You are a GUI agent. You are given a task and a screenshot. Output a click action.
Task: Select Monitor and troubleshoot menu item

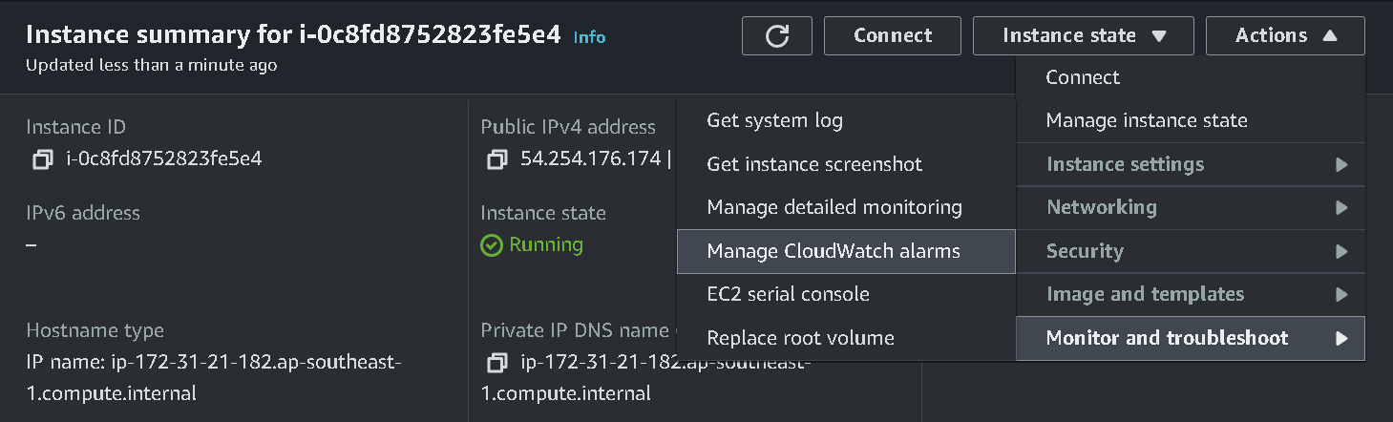tap(1190, 338)
